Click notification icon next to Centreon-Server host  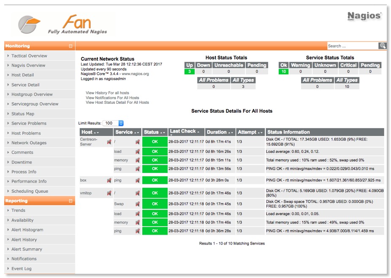pos(109,142)
